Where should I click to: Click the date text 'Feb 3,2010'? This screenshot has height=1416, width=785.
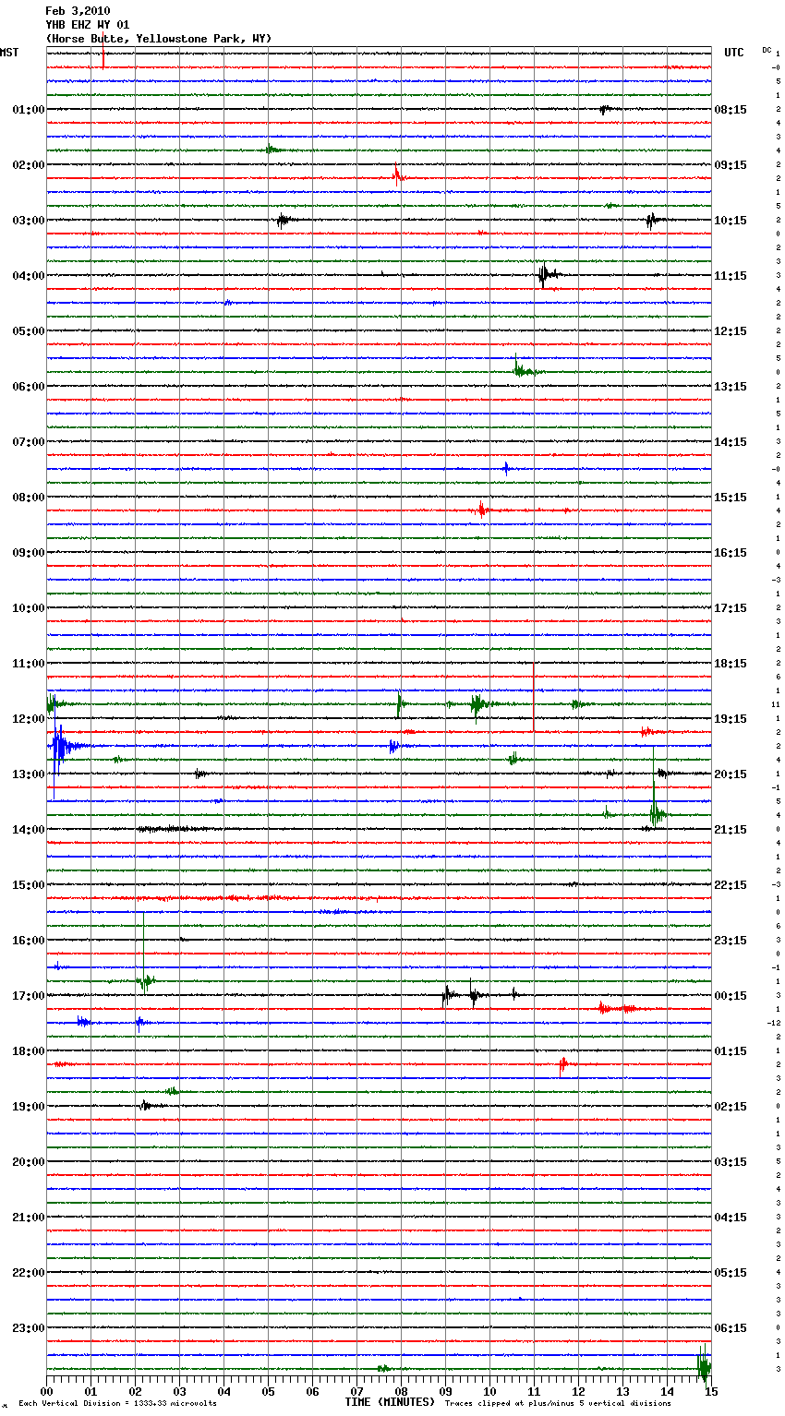(78, 11)
